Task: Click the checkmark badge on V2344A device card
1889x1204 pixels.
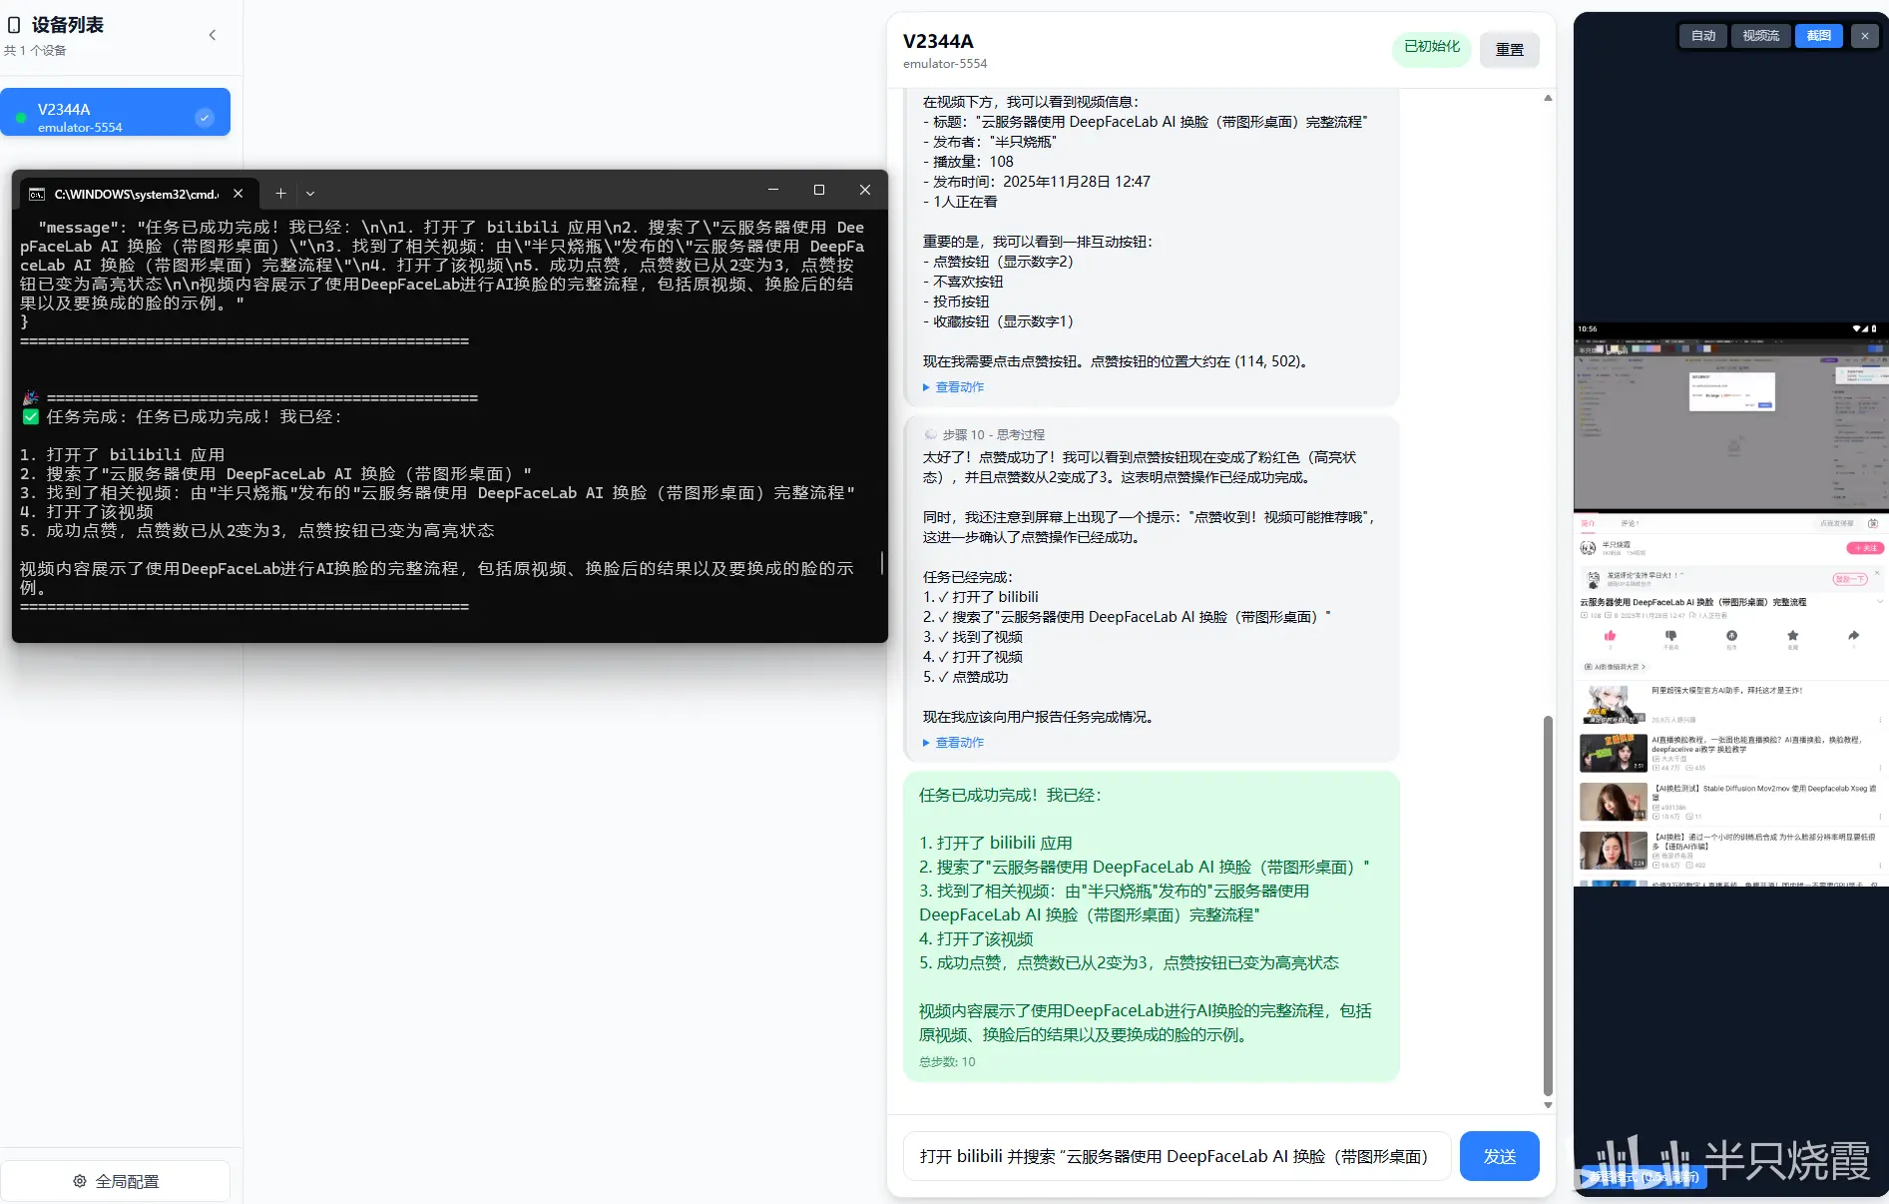Action: click(x=205, y=118)
